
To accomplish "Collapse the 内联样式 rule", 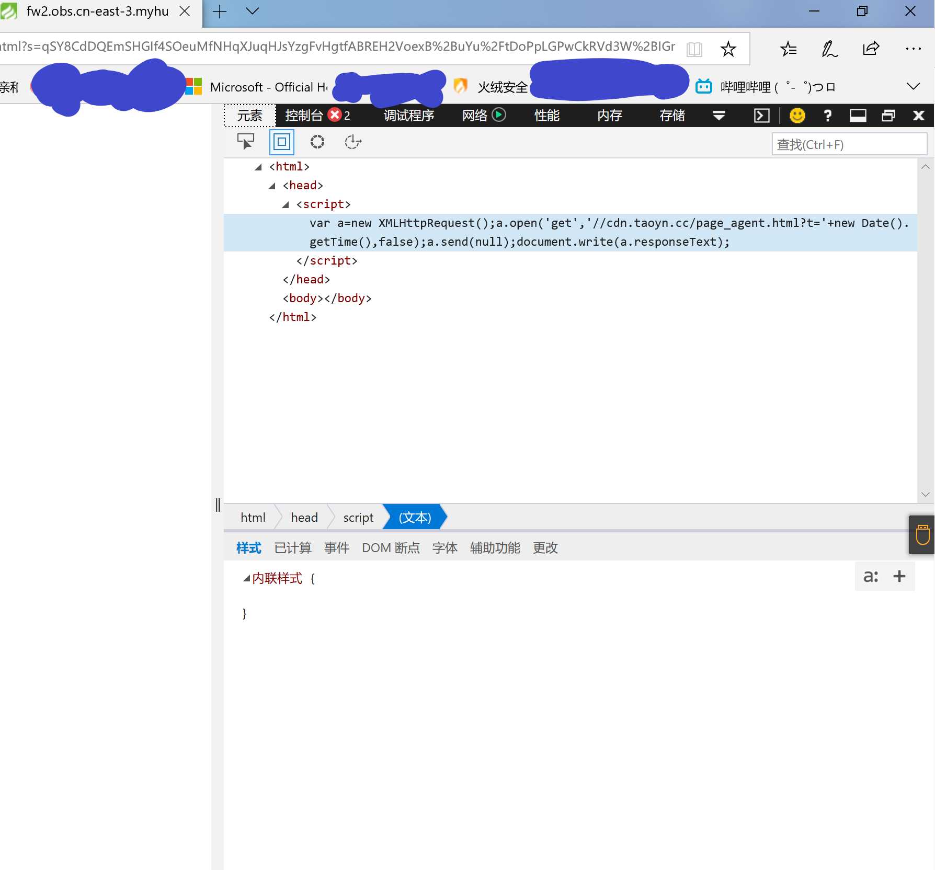I will coord(246,579).
